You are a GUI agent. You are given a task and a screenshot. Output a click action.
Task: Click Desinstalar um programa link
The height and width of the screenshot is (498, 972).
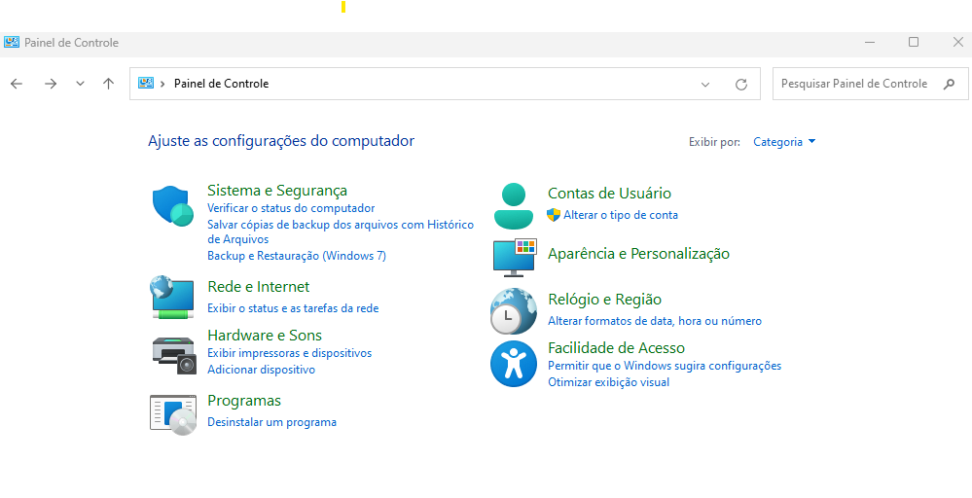point(271,422)
